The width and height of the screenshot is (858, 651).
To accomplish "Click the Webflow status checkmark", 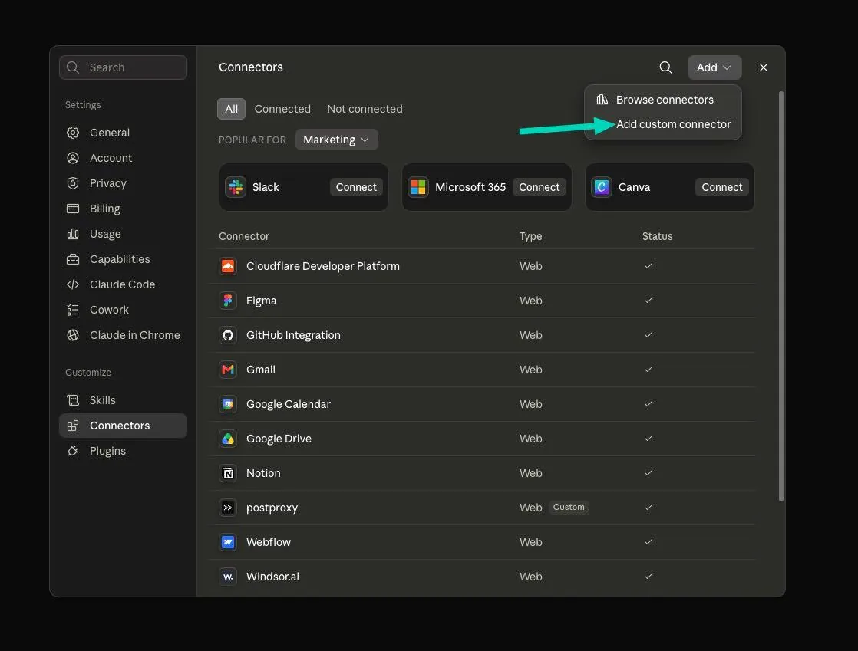I will tap(648, 541).
